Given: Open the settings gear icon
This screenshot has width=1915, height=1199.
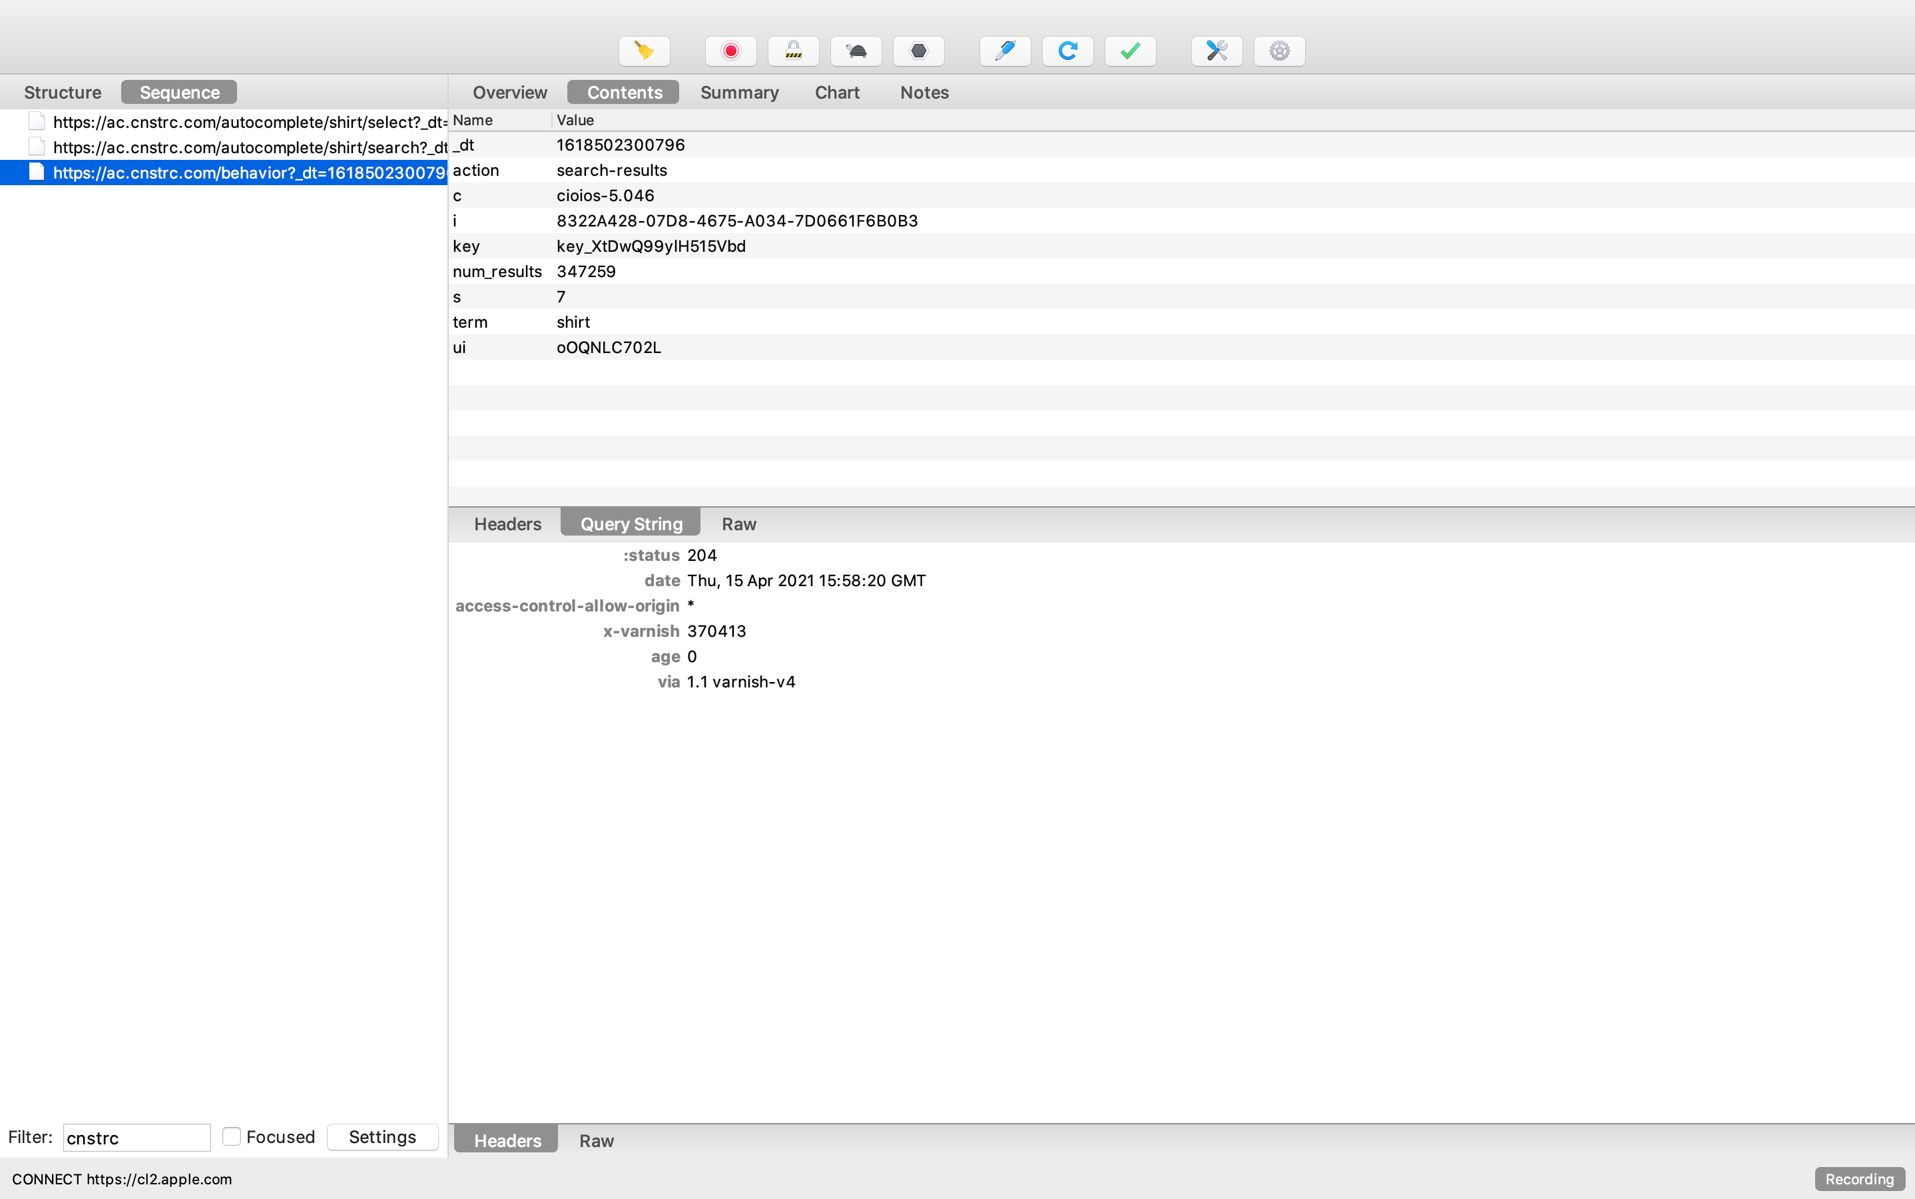Looking at the screenshot, I should (x=1278, y=51).
